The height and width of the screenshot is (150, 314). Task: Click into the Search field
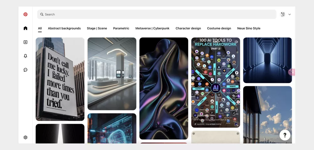[x=157, y=14]
